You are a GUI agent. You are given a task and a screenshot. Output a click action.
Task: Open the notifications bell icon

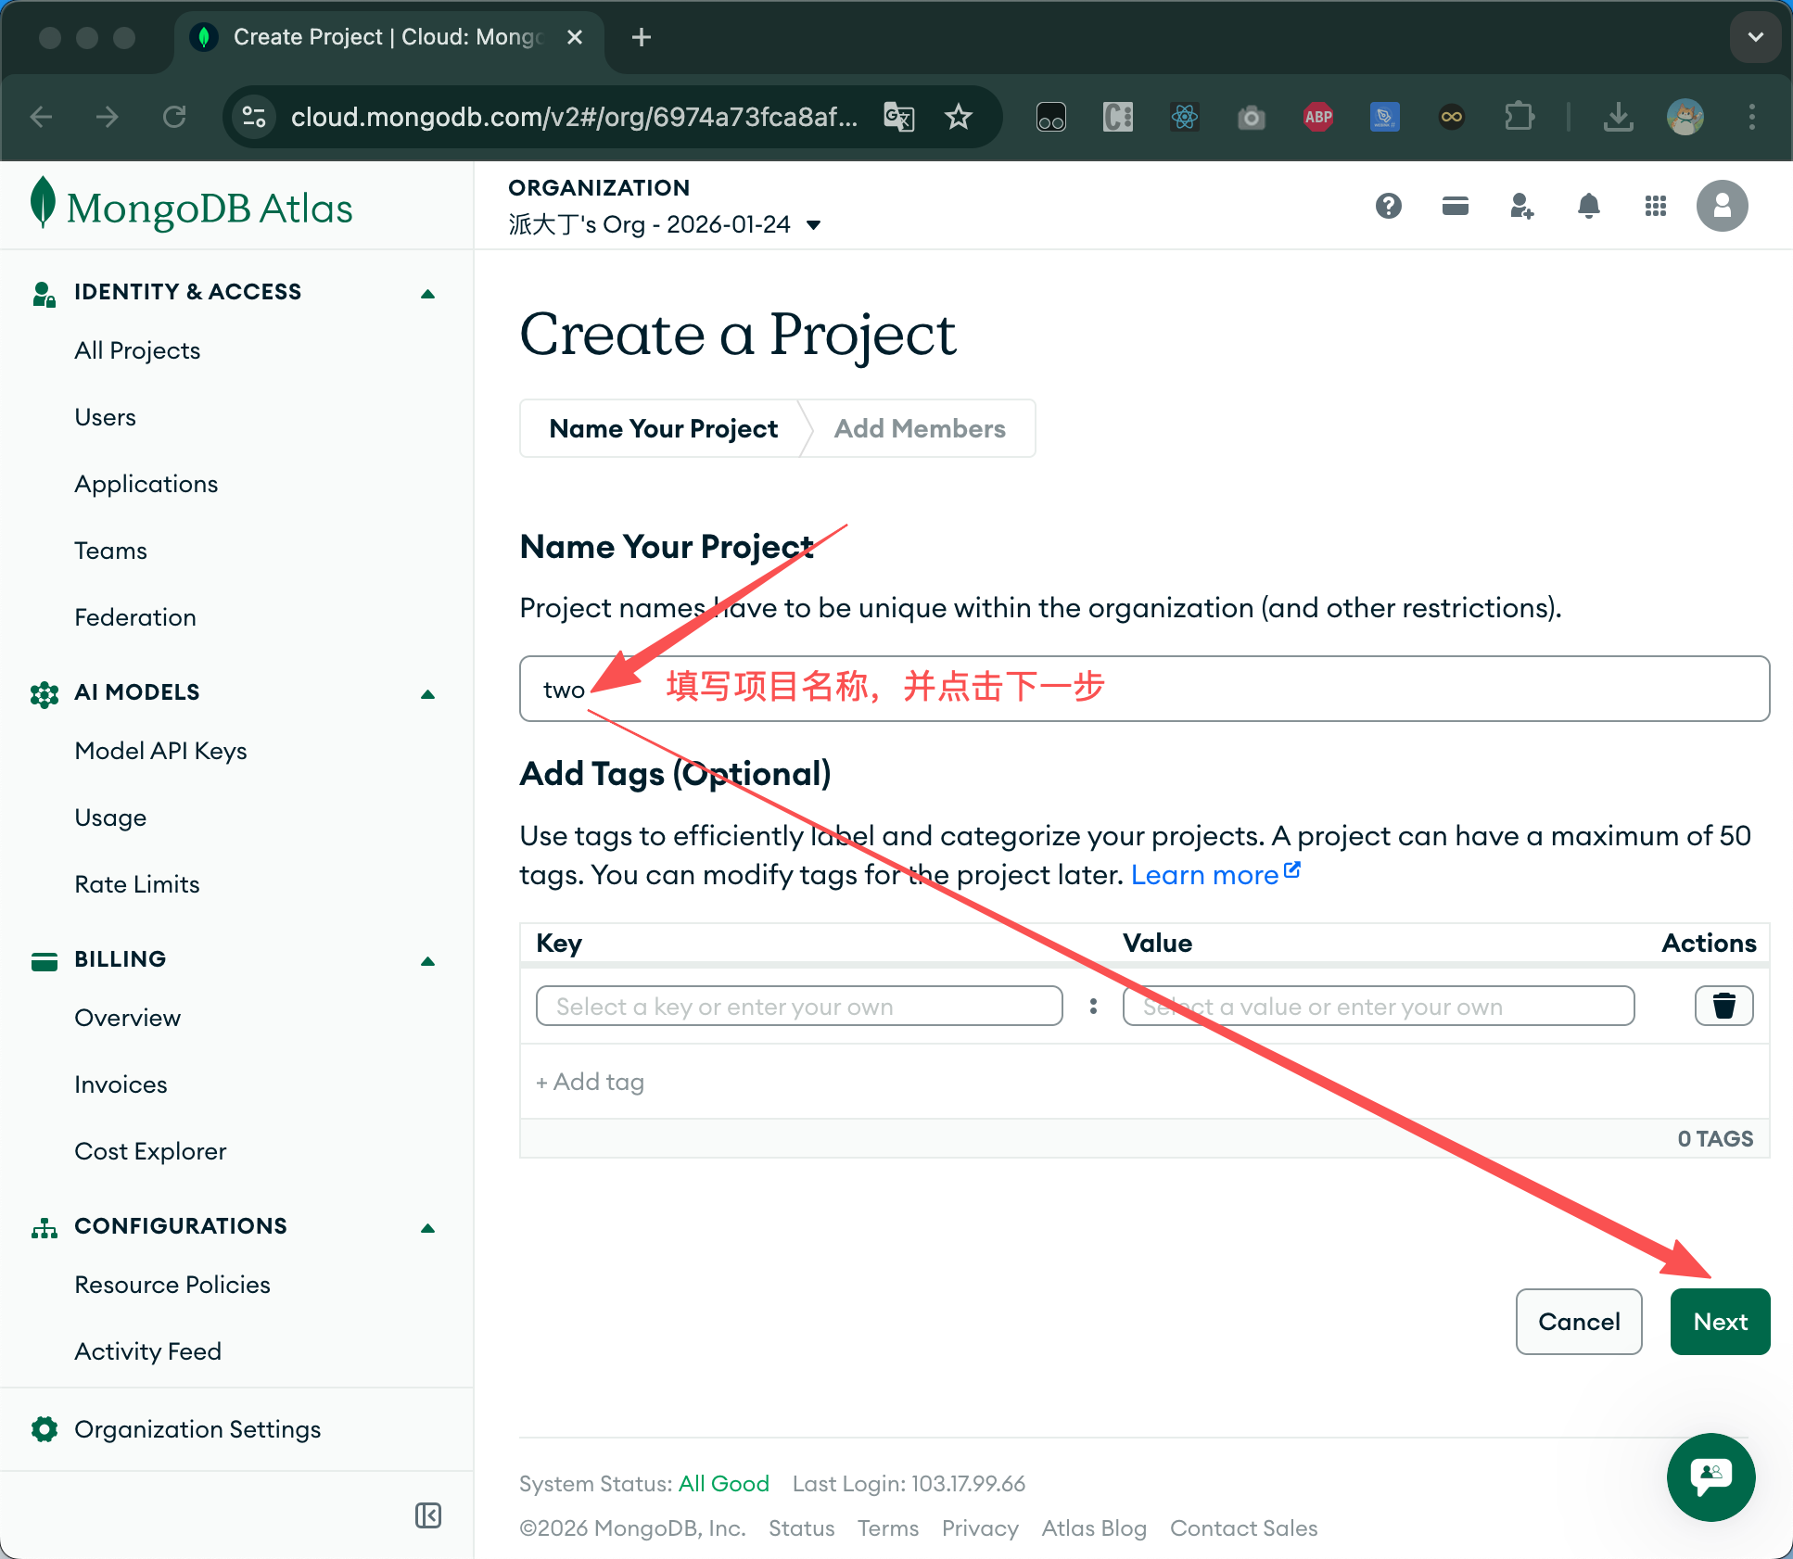(1588, 206)
